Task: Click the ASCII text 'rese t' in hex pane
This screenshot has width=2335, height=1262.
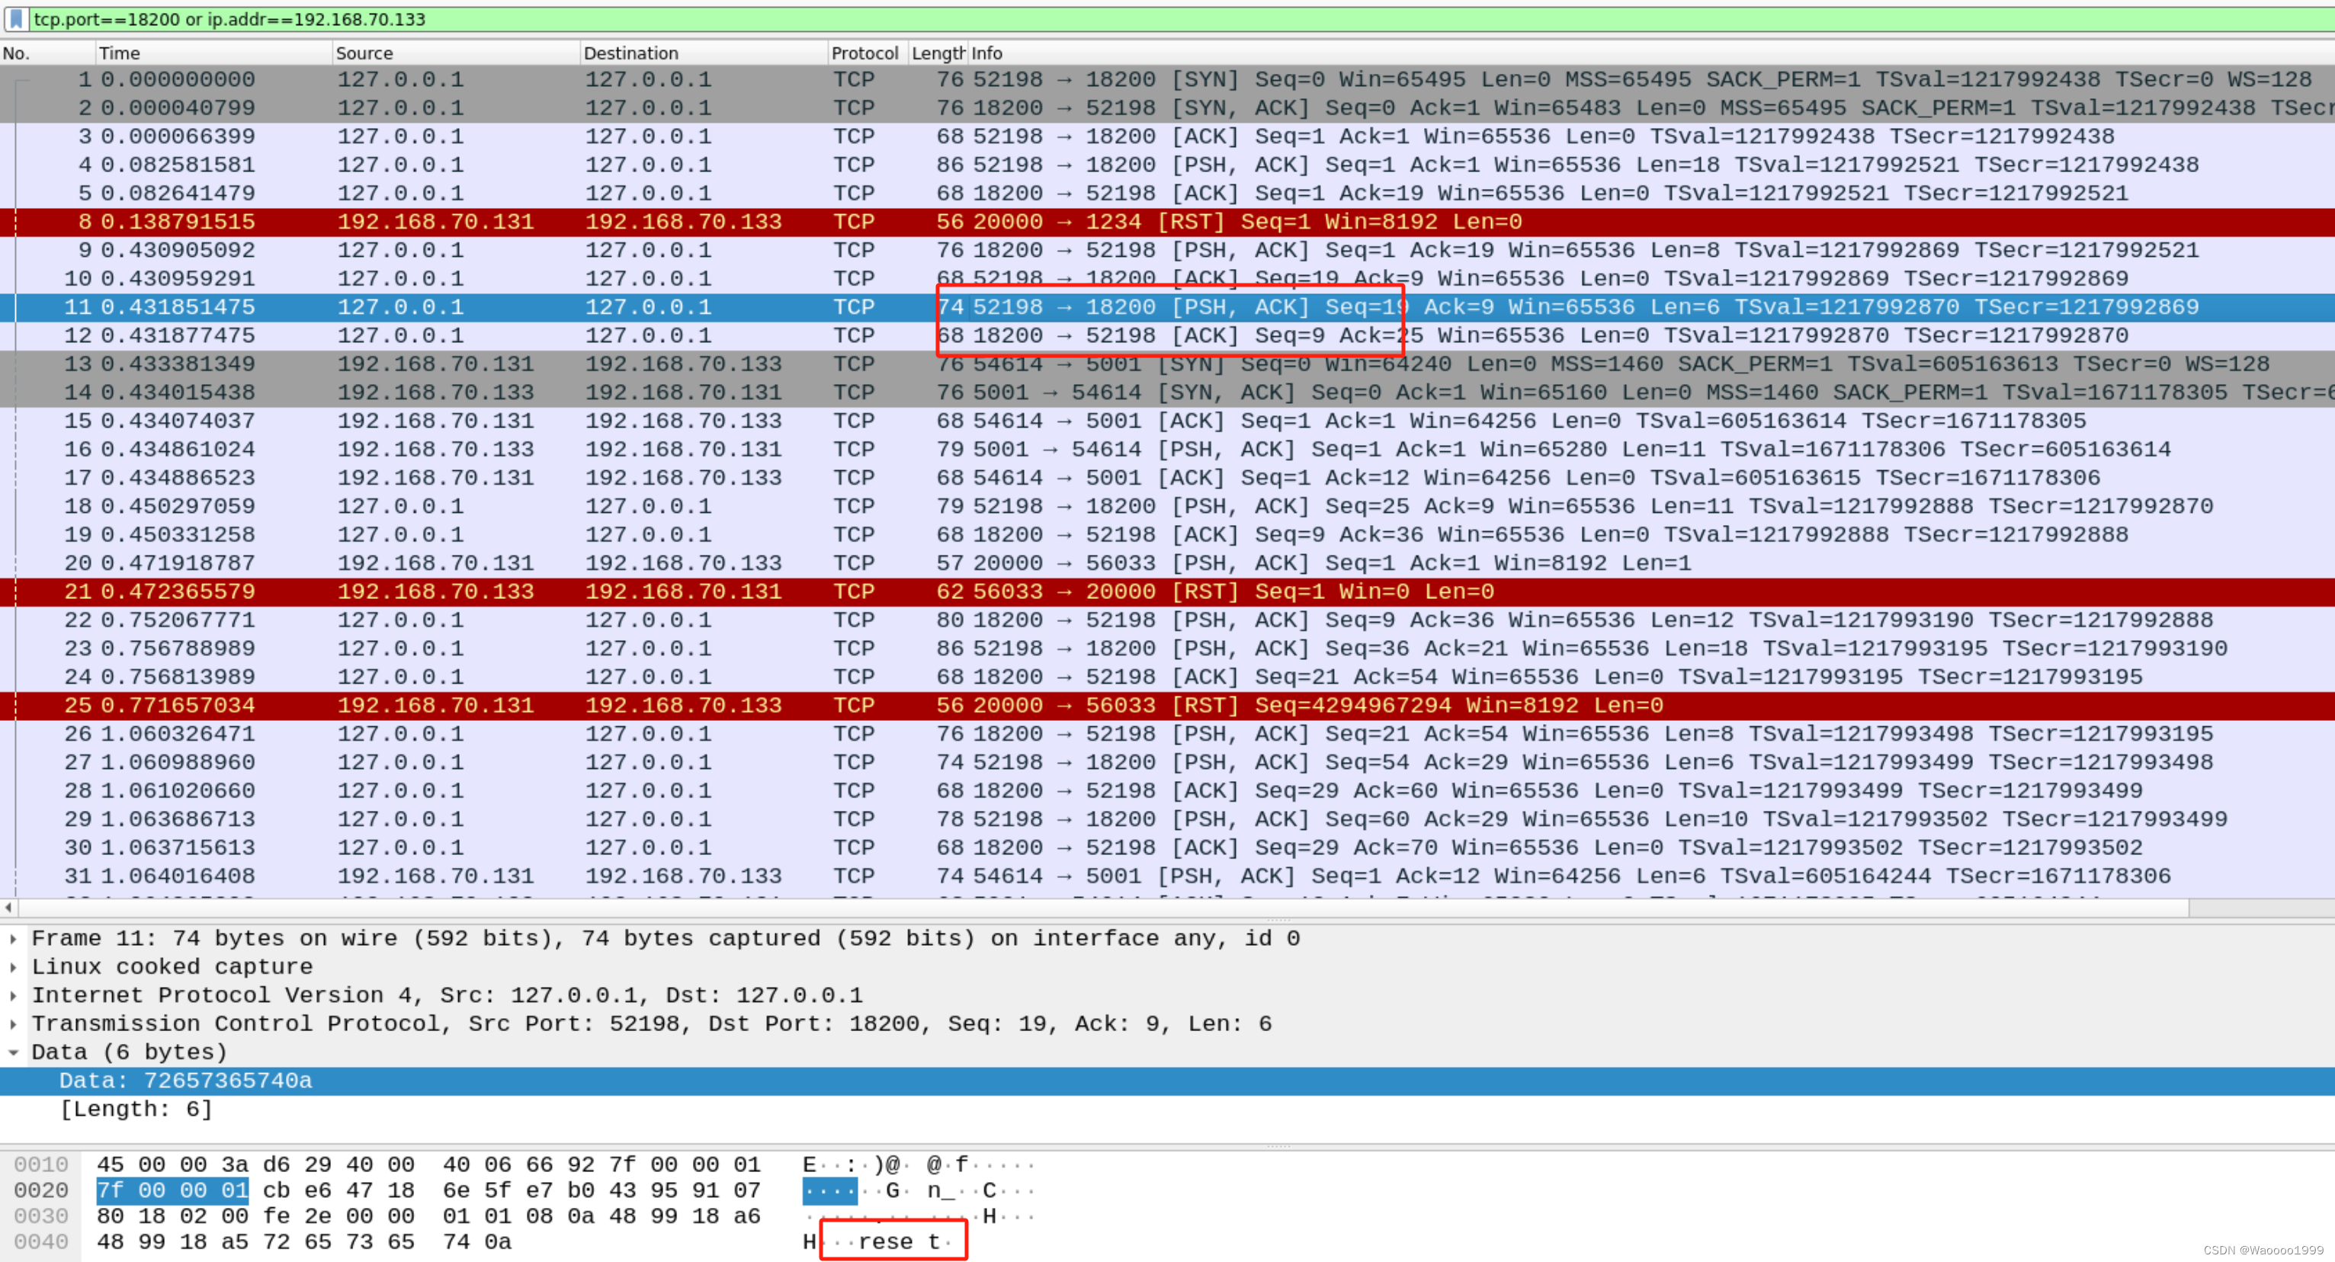Action: (898, 1242)
